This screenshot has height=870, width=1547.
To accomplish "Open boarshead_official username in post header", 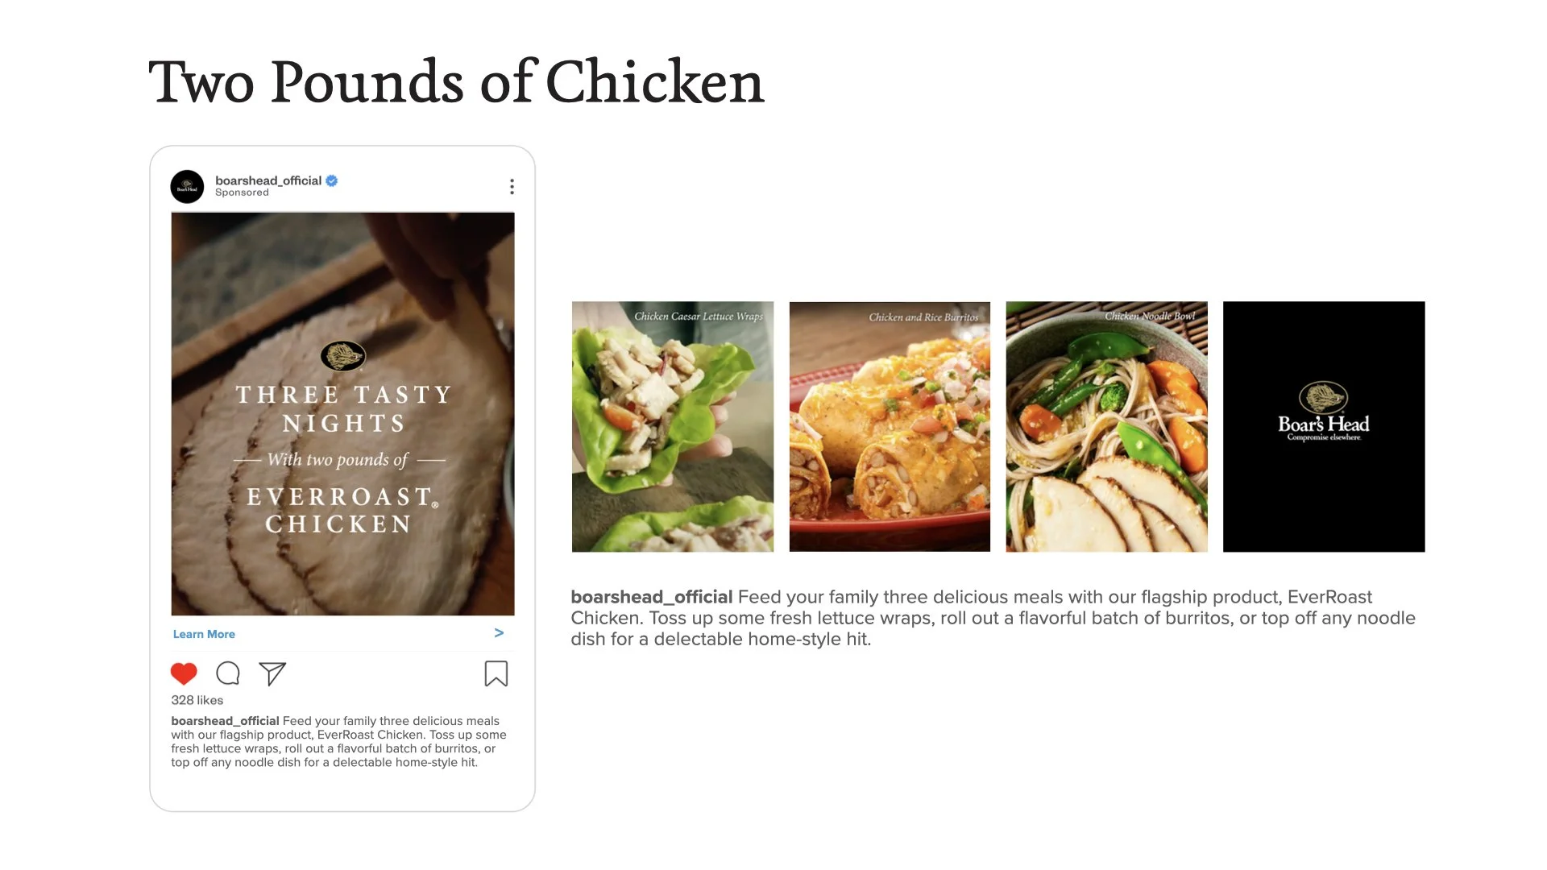I will point(268,180).
